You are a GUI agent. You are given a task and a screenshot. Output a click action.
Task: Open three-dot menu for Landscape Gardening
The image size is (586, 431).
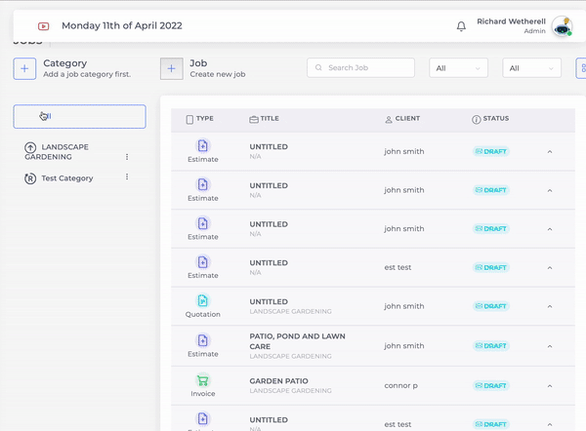126,157
